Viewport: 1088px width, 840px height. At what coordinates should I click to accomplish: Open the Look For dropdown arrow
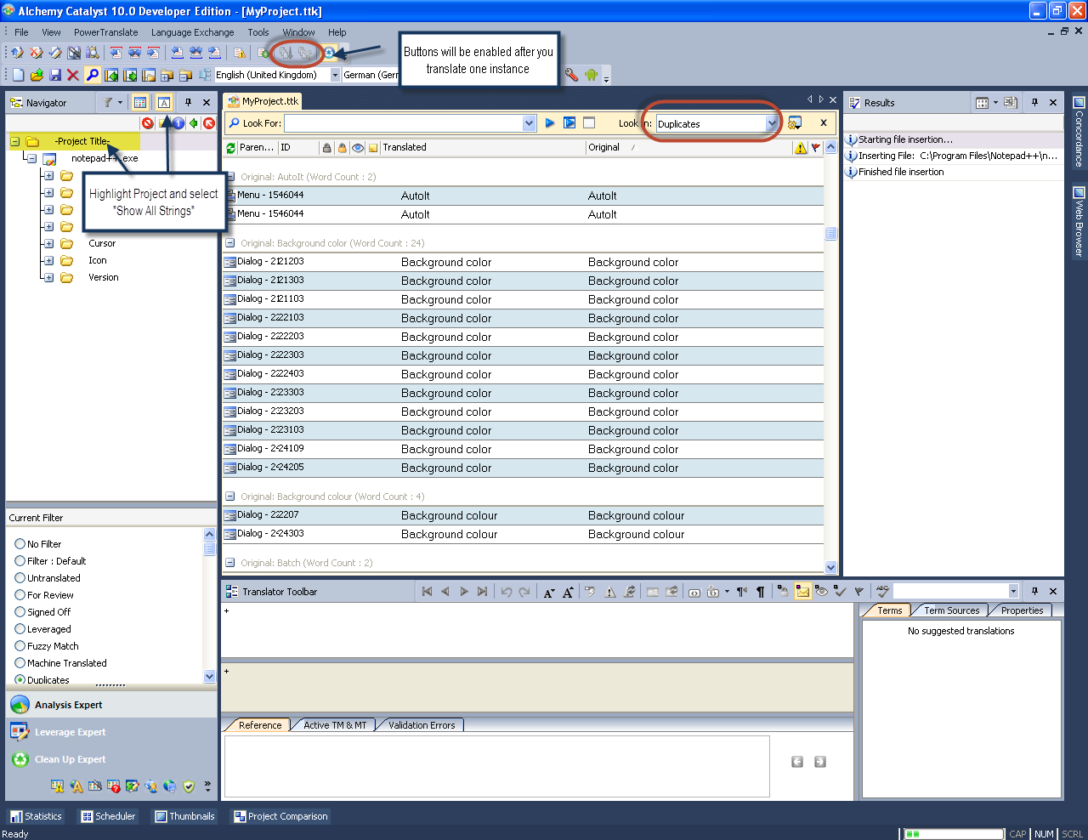[529, 123]
